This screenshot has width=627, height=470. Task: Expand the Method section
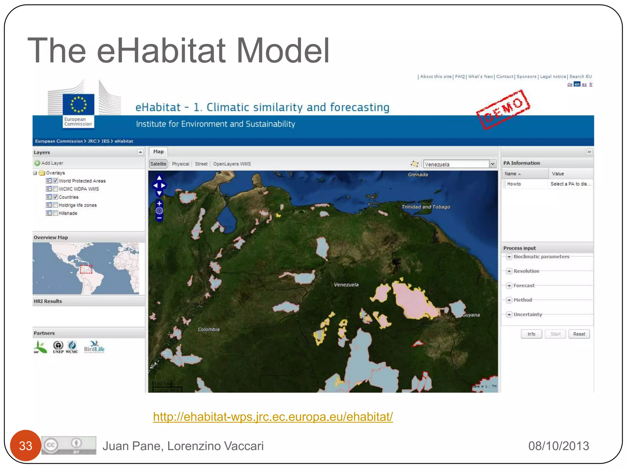pyautogui.click(x=509, y=300)
